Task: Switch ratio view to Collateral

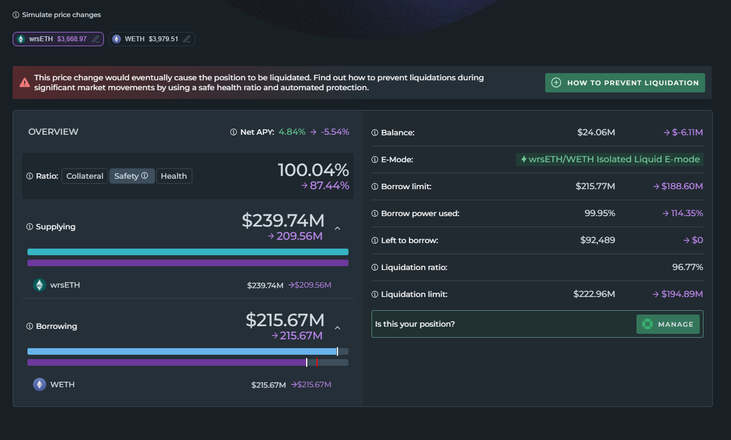Action: click(x=85, y=176)
